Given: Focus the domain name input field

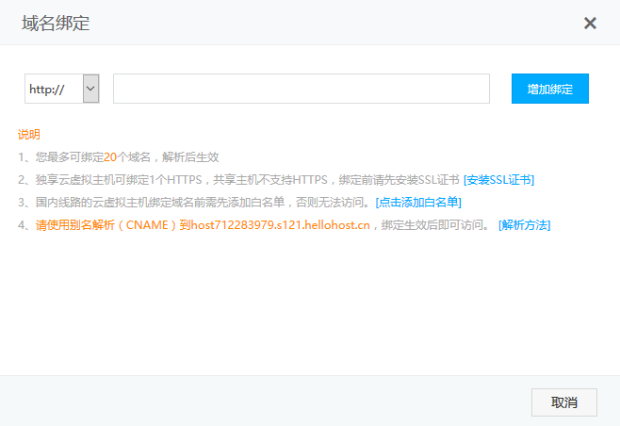Looking at the screenshot, I should tap(302, 89).
